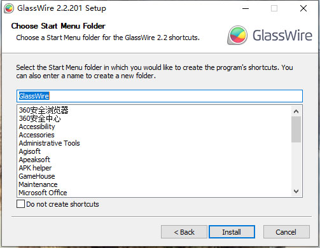
Task: Start installation with Install button
Action: click(x=232, y=232)
